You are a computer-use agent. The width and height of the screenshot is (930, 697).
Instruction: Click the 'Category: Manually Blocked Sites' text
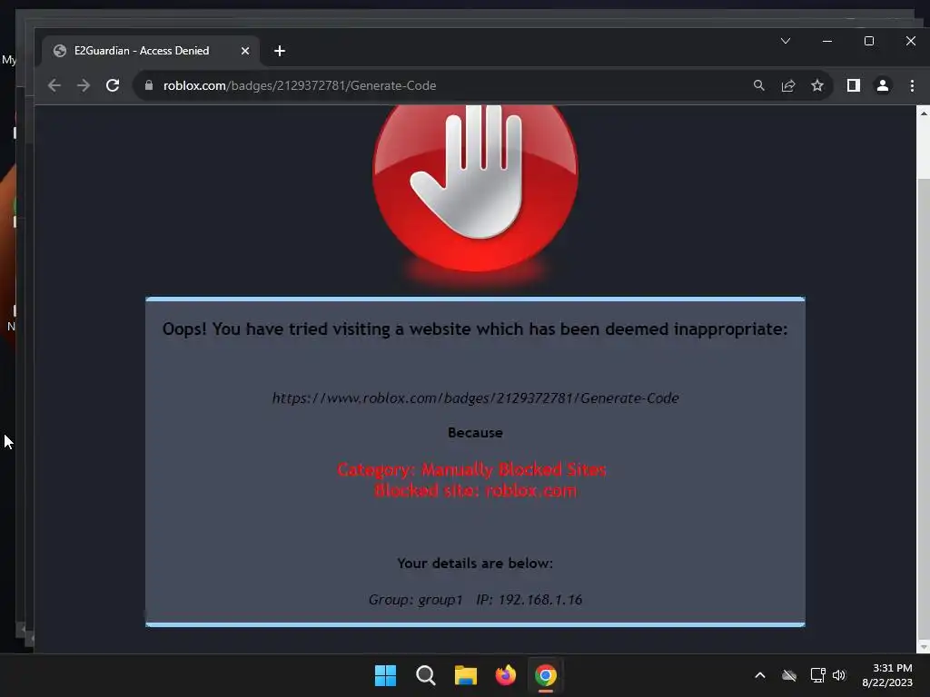[x=471, y=469]
